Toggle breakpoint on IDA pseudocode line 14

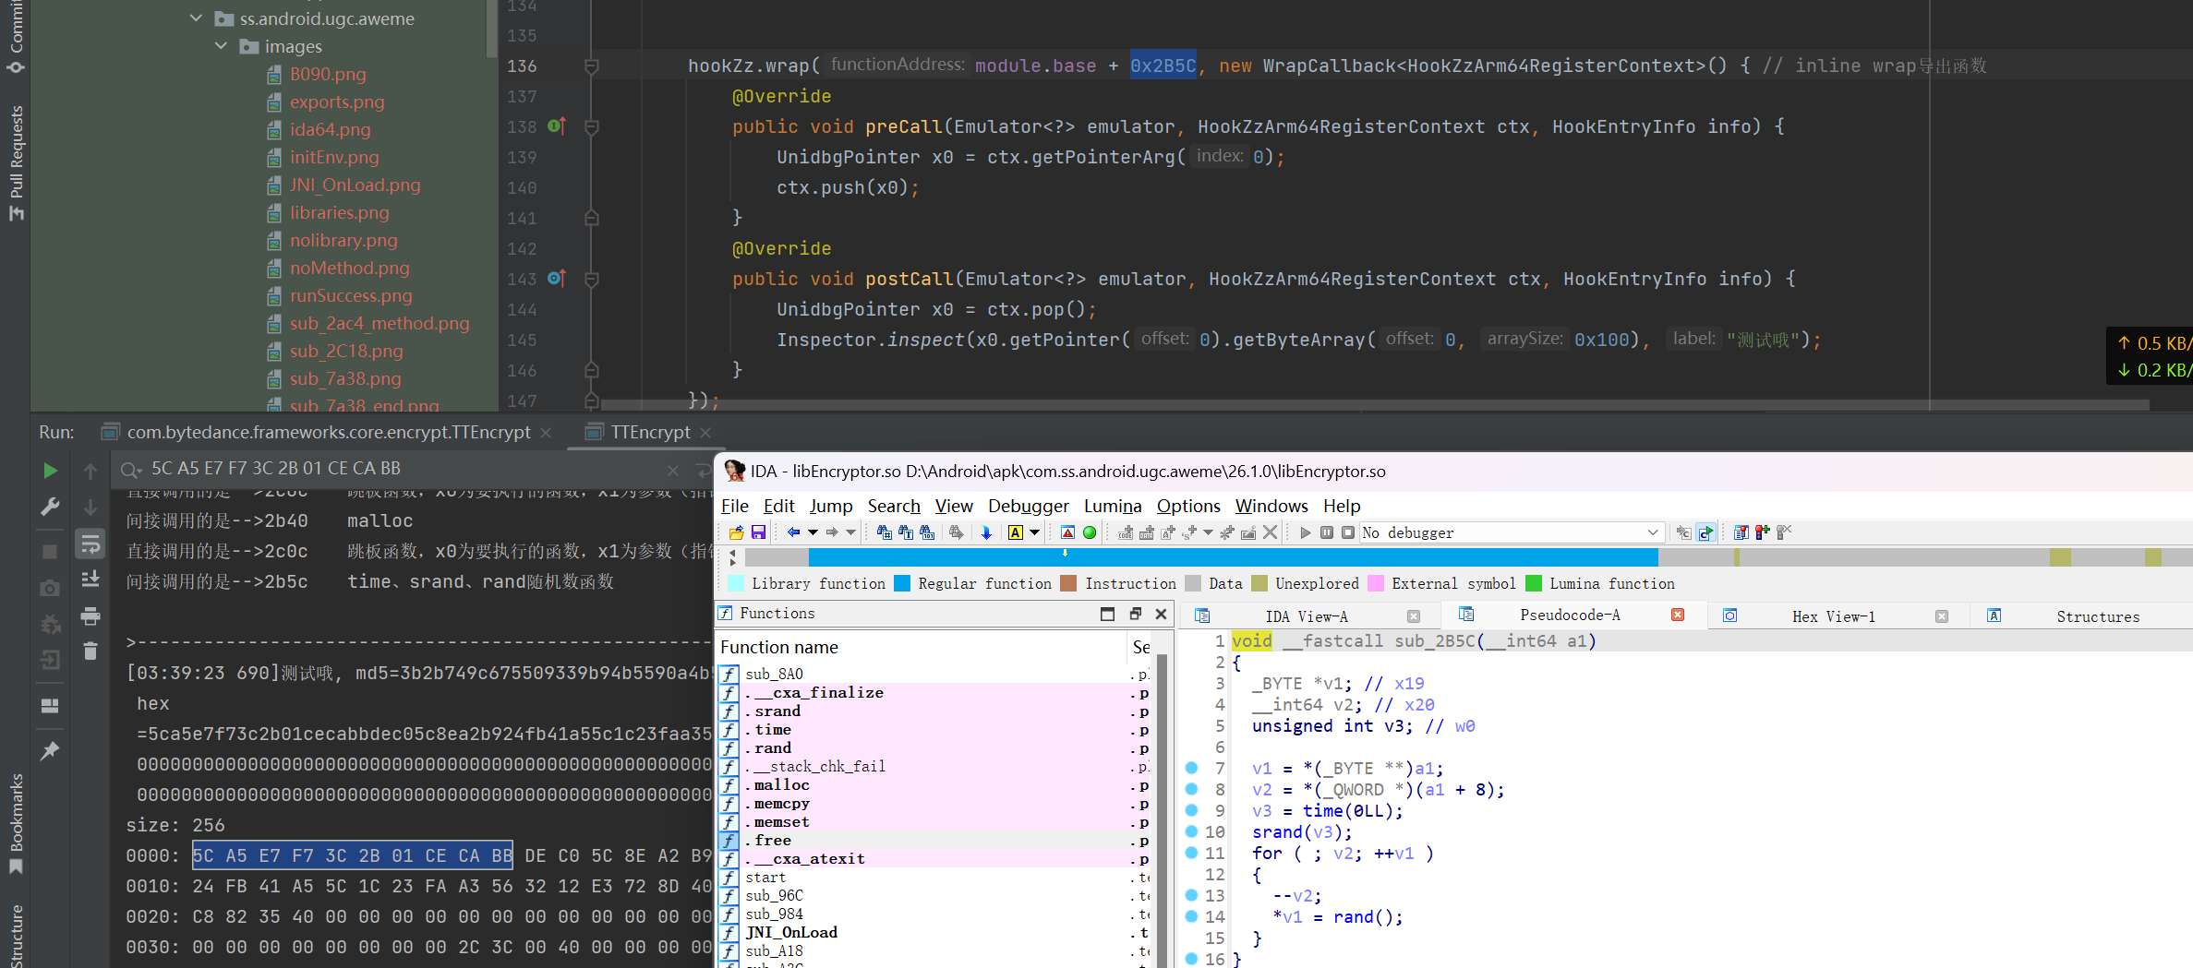pyautogui.click(x=1191, y=916)
